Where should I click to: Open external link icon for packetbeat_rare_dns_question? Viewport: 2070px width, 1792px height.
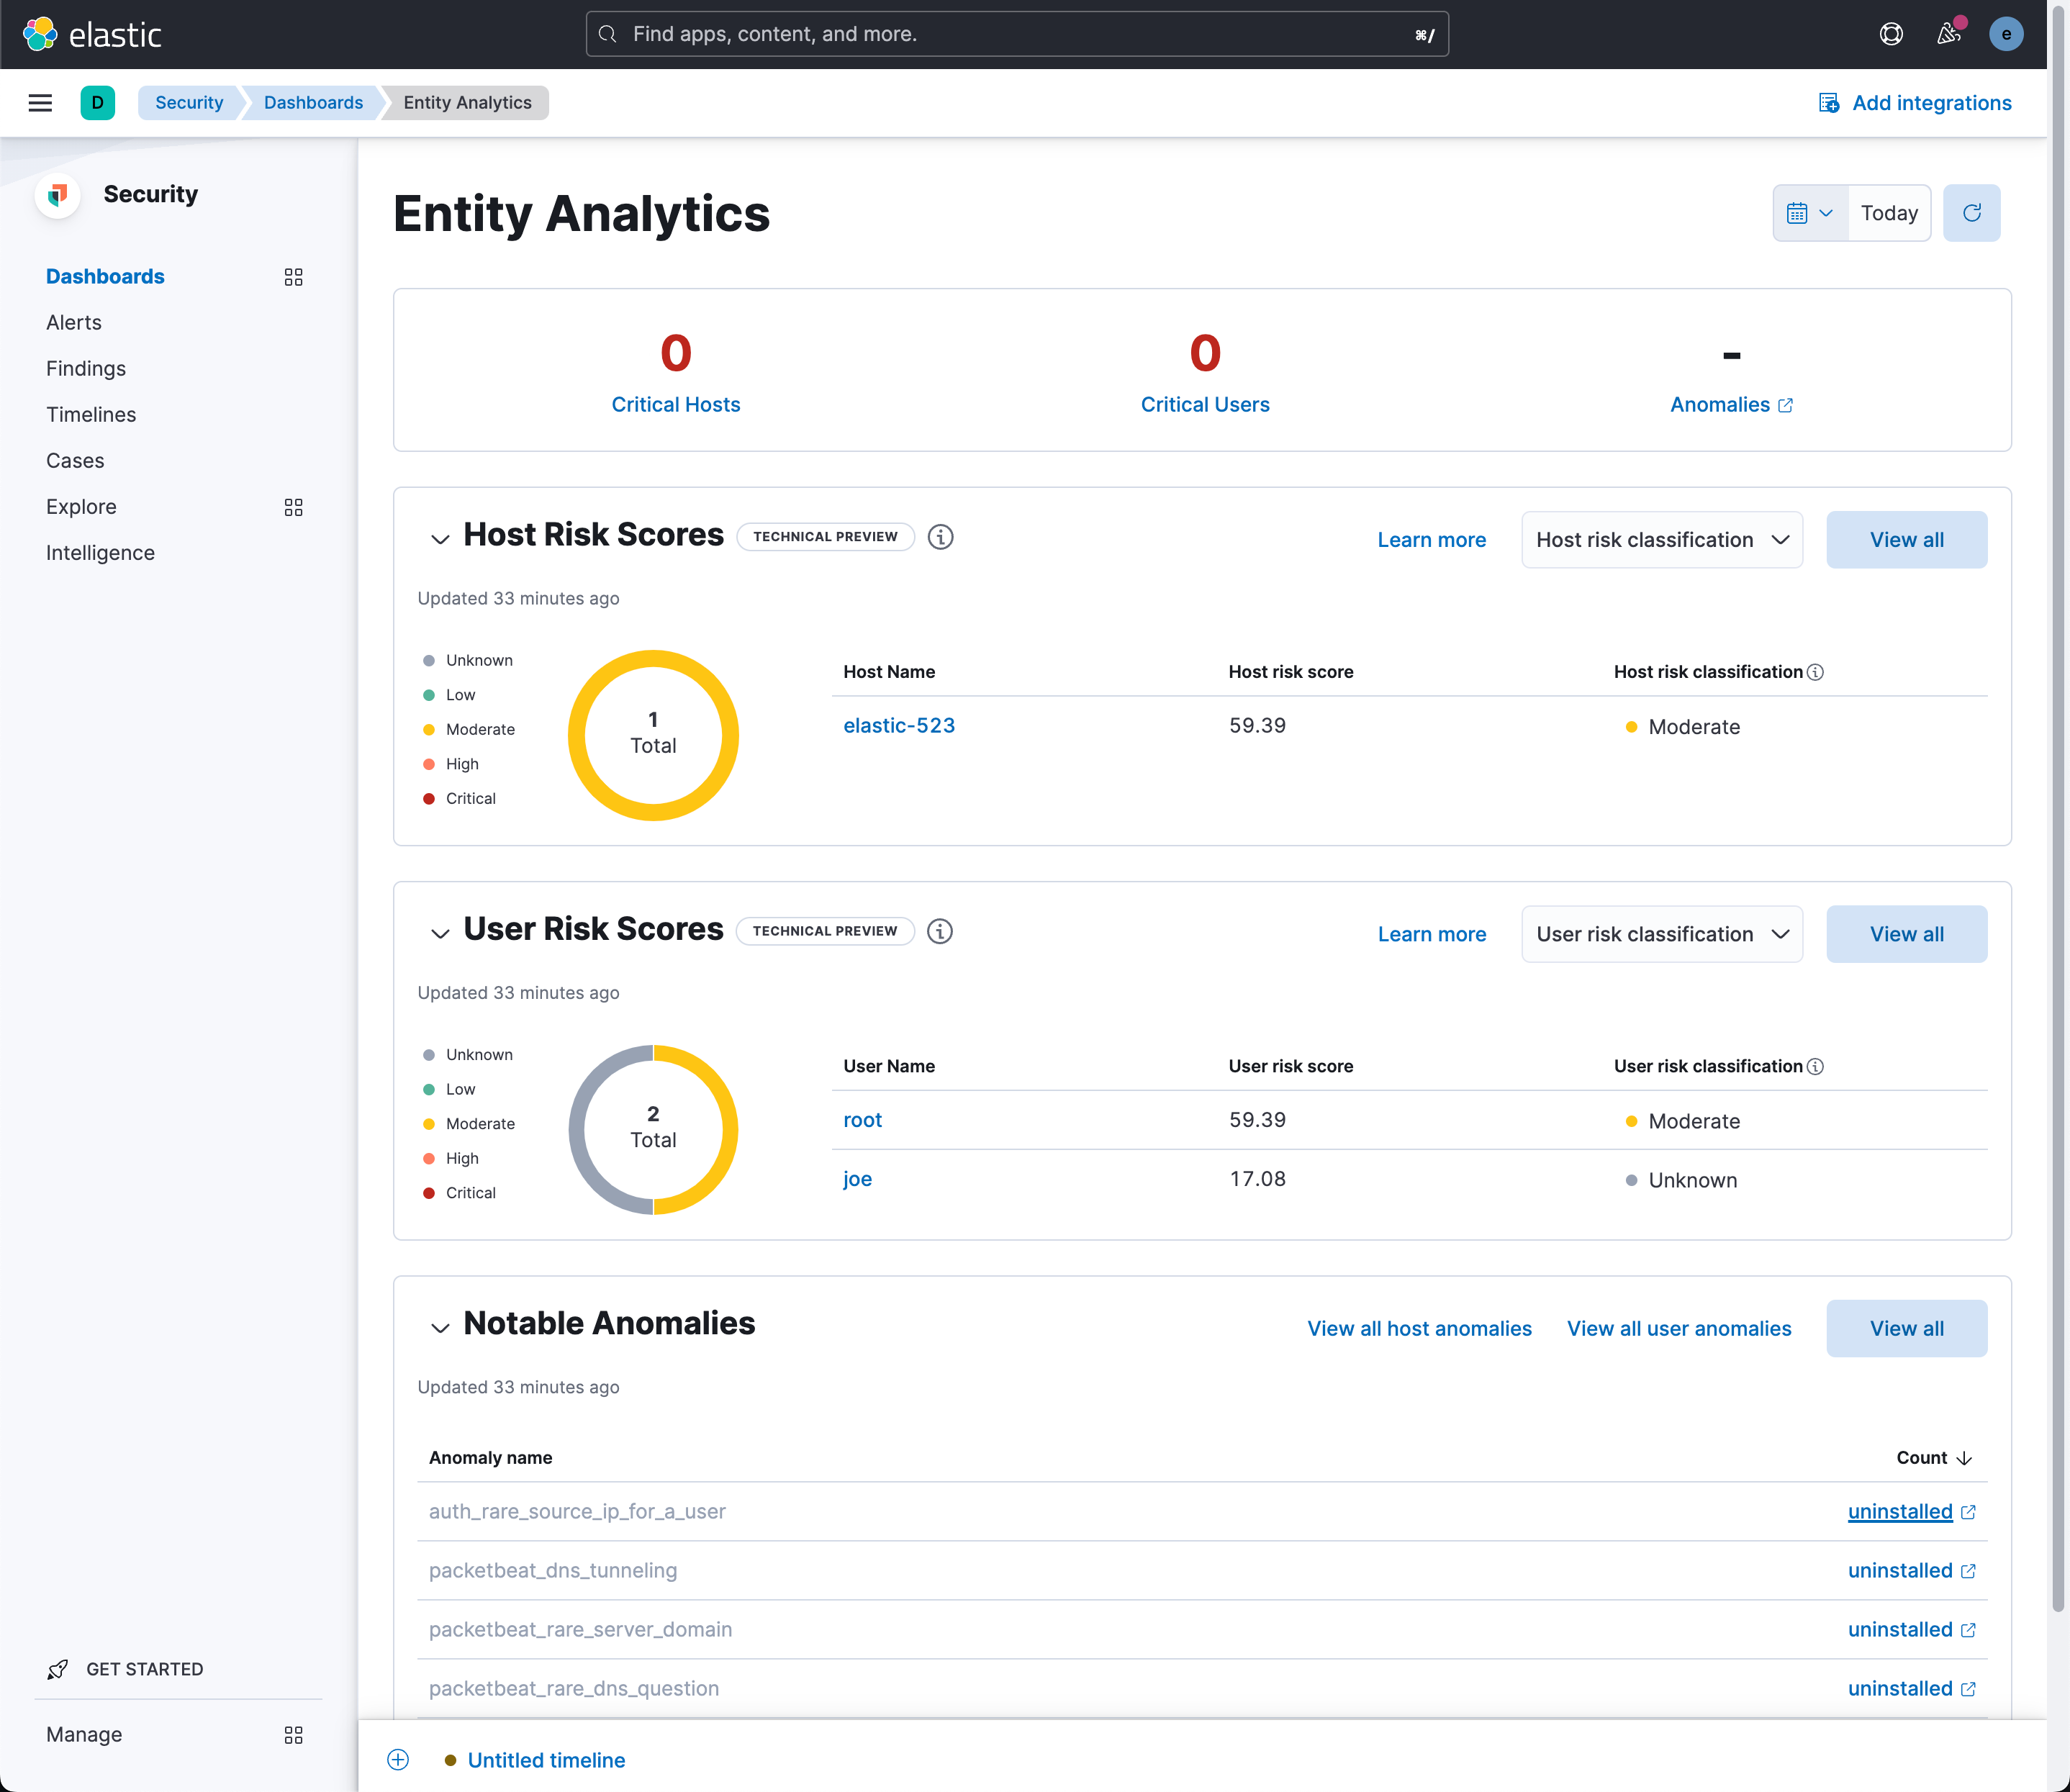pos(1968,1690)
